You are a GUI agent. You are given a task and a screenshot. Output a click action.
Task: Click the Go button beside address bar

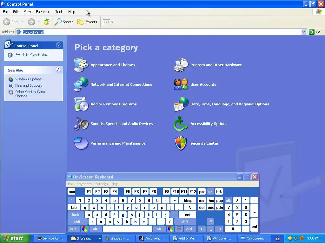[315, 32]
